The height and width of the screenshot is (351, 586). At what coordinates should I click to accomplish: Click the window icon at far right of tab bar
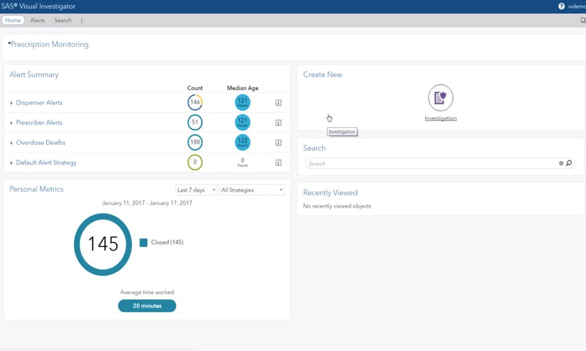(582, 20)
